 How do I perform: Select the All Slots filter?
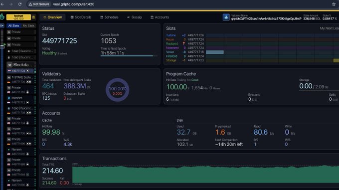(13, 26)
